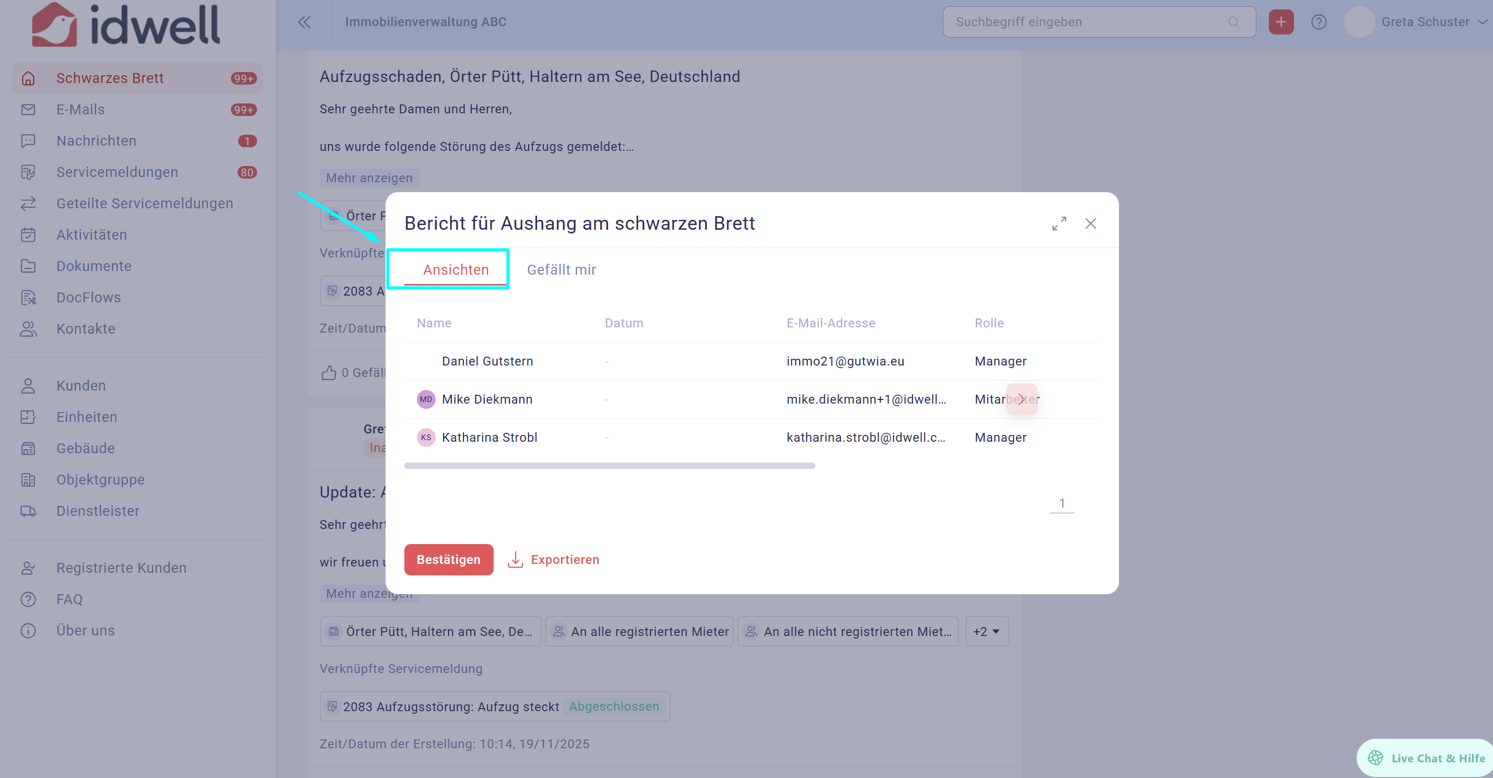
Task: Collapse the sidebar with the double chevron
Action: coord(304,22)
